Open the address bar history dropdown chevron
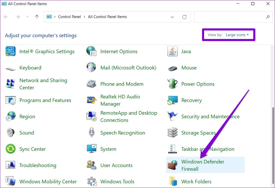The width and height of the screenshot is (275, 188). tap(172, 17)
